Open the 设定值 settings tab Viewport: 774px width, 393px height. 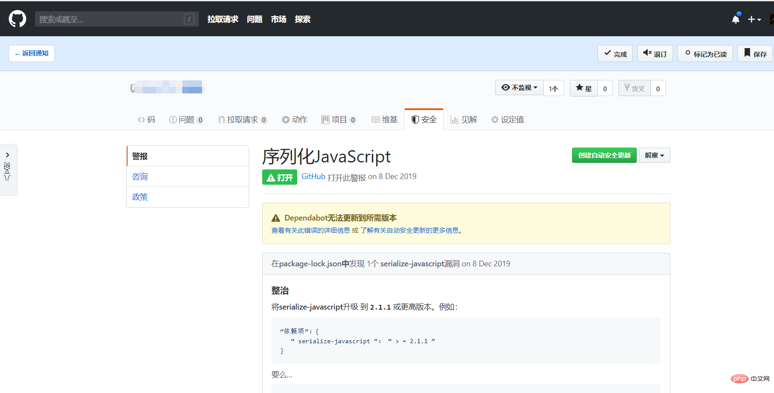coord(507,120)
